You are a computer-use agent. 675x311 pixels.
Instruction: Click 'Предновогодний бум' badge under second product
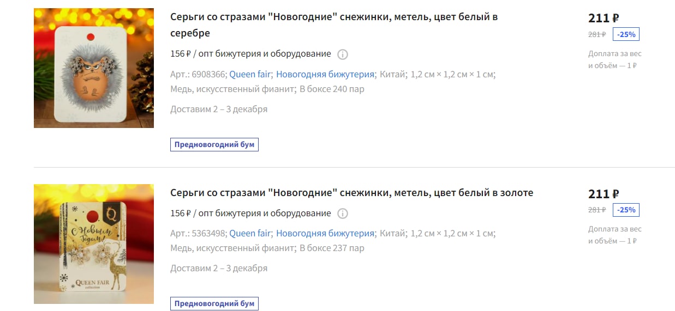(x=214, y=304)
